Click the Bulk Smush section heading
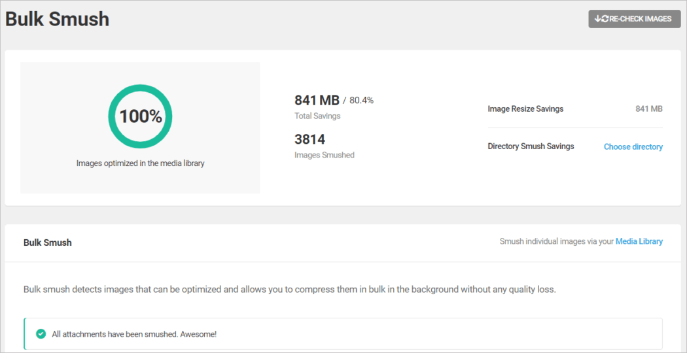This screenshot has height=353, width=687. click(x=48, y=243)
